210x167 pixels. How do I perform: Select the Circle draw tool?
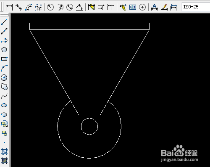tap(4, 77)
